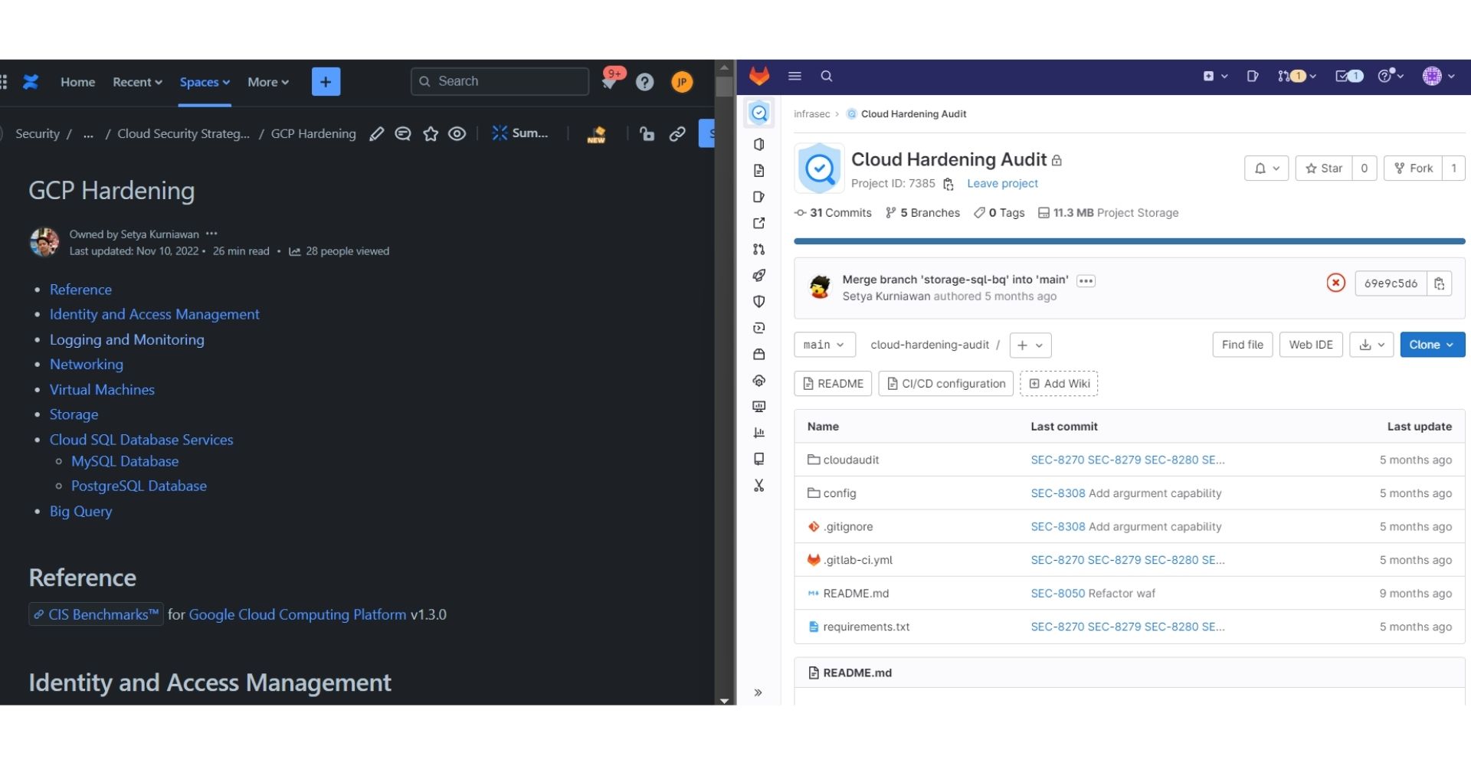Open the Security breadcrumb

coord(38,134)
